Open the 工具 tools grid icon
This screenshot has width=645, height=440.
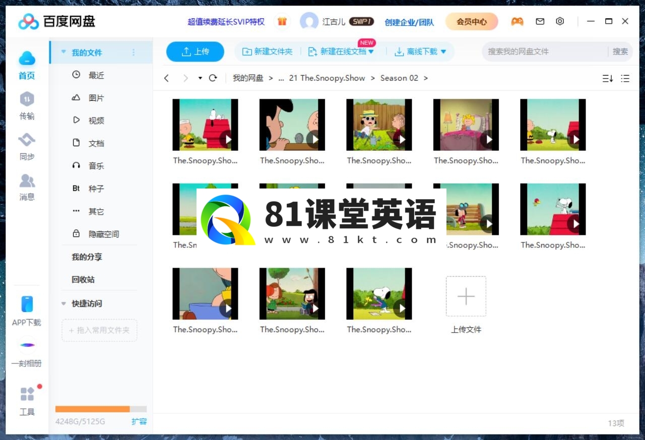[x=27, y=394]
